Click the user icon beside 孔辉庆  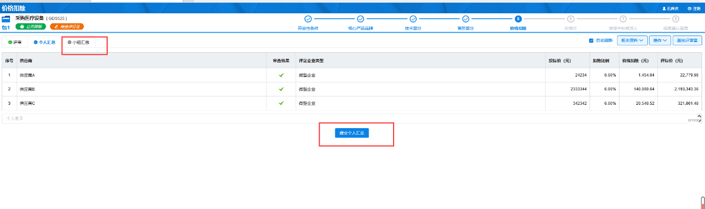click(664, 9)
